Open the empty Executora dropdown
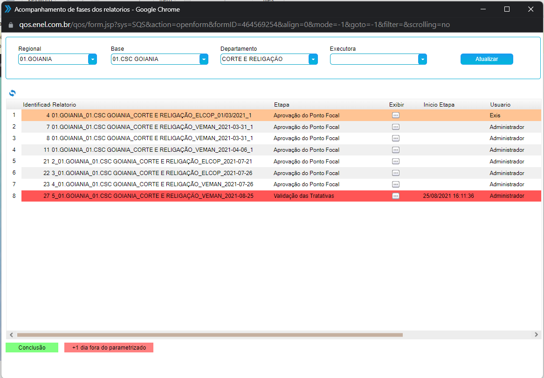This screenshot has height=378, width=544. coord(422,59)
